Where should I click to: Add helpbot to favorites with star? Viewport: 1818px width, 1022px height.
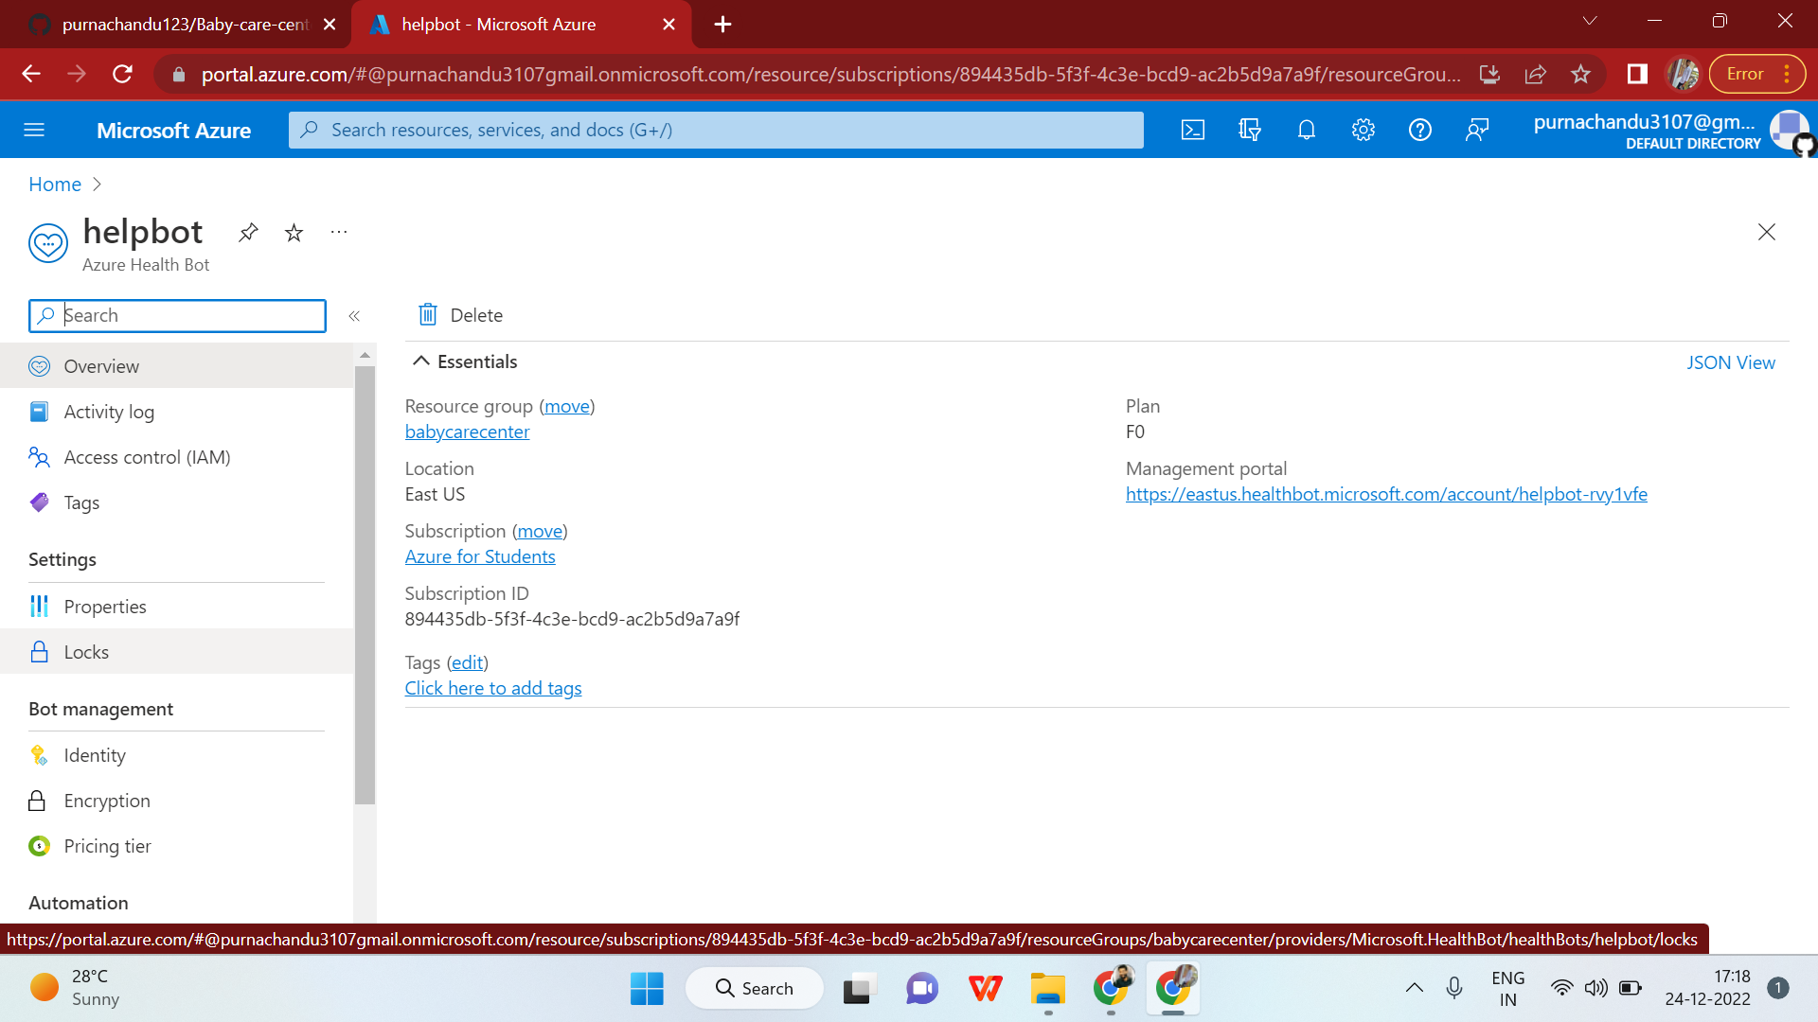294,232
